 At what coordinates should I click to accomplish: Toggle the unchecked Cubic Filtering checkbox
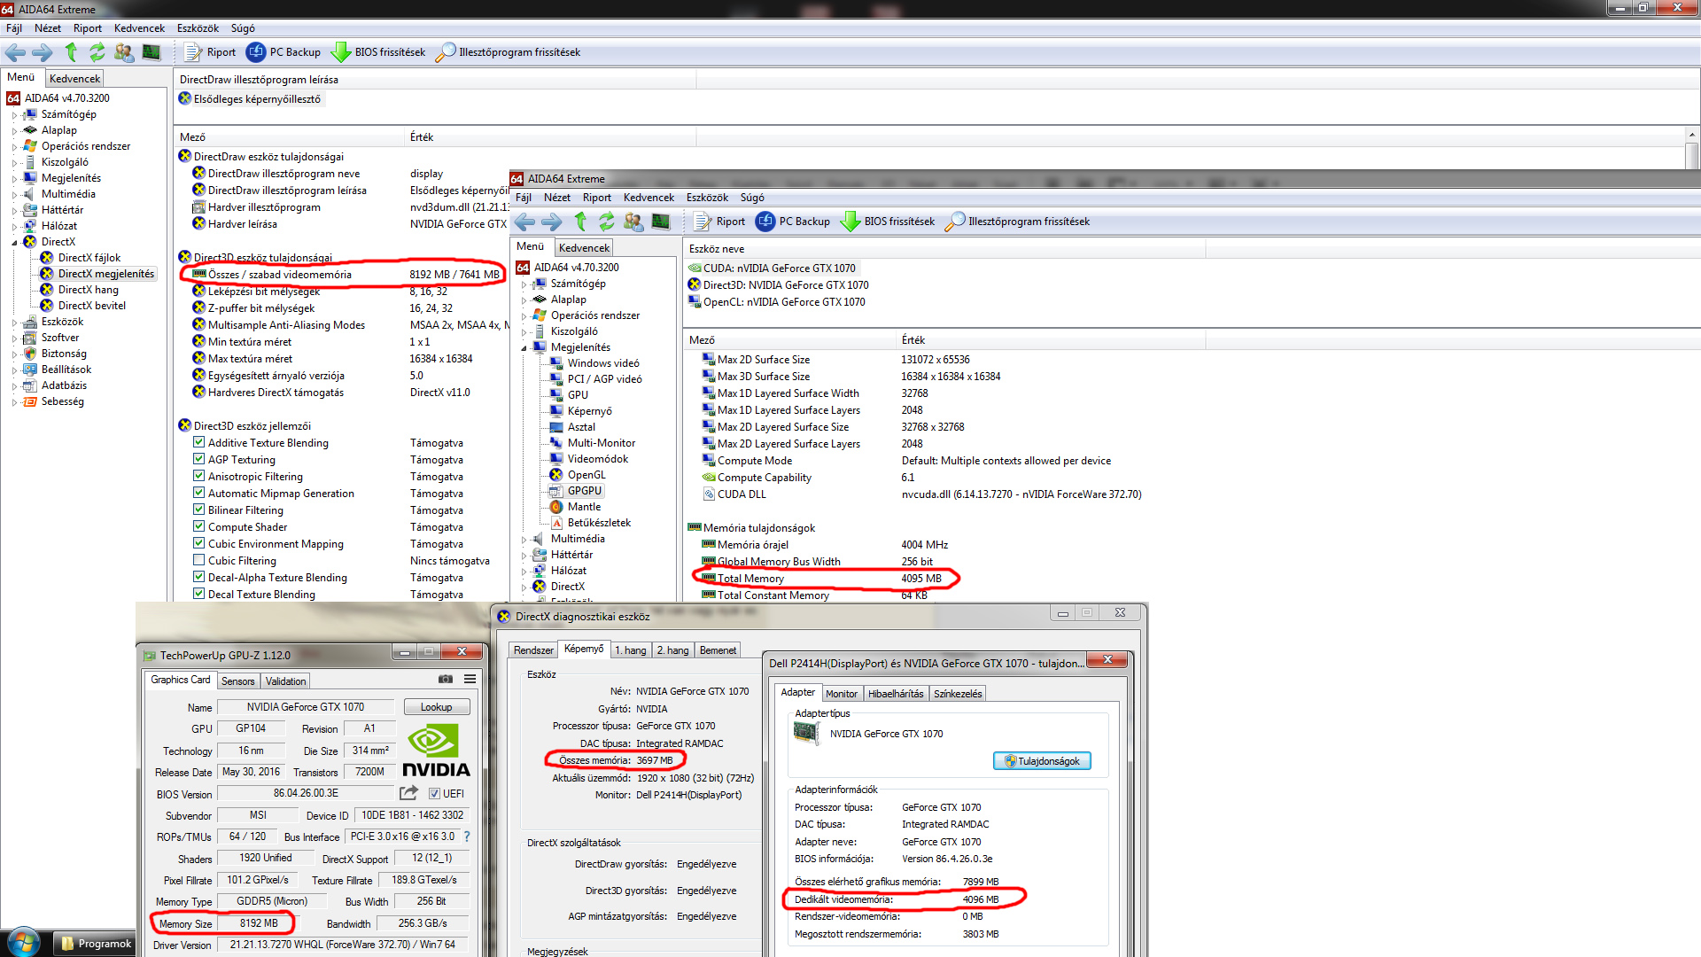click(199, 560)
